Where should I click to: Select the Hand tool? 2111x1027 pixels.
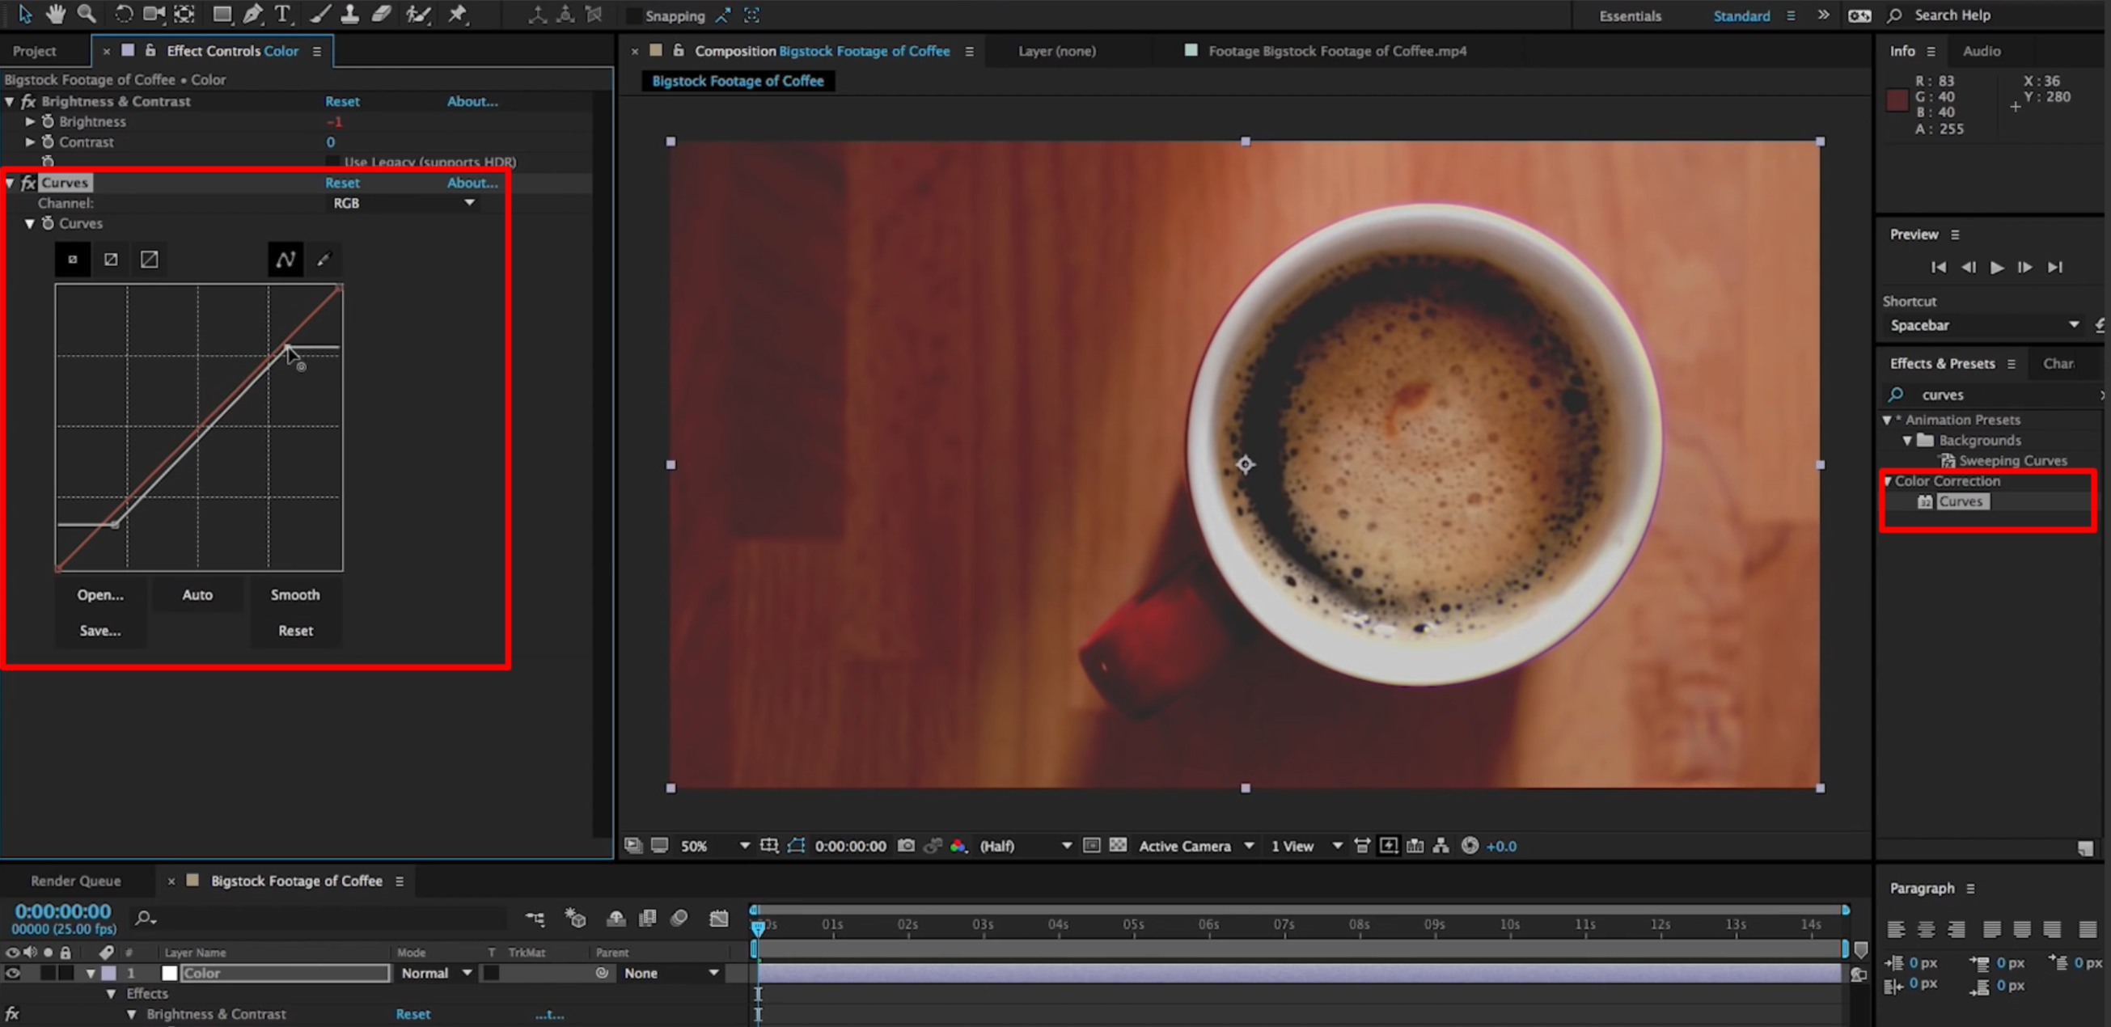(x=54, y=14)
